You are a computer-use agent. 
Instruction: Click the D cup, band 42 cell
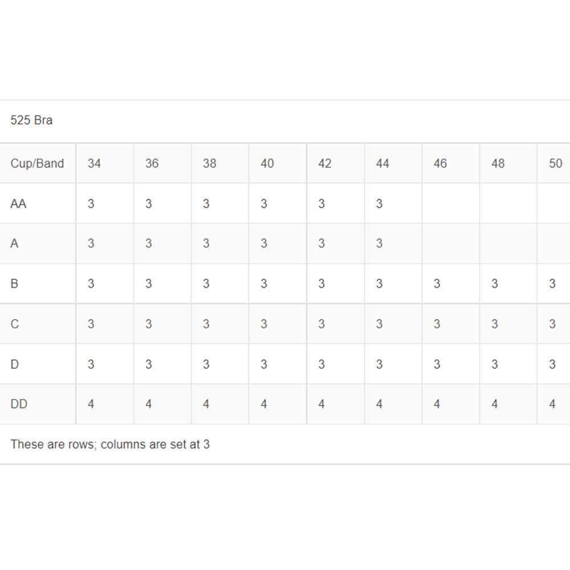[x=321, y=364]
